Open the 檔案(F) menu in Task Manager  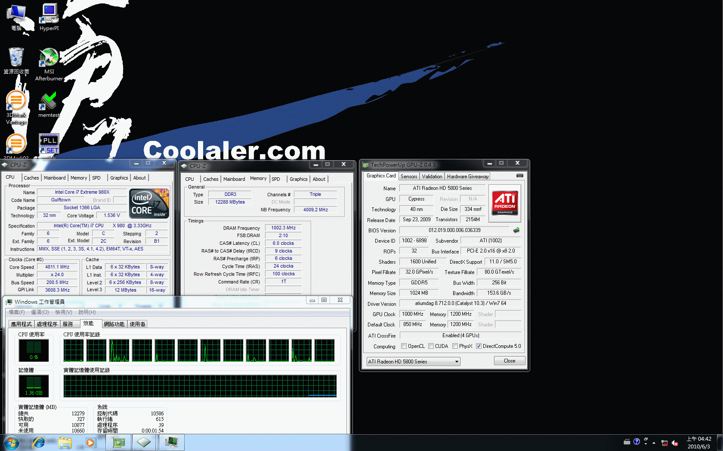(x=17, y=312)
